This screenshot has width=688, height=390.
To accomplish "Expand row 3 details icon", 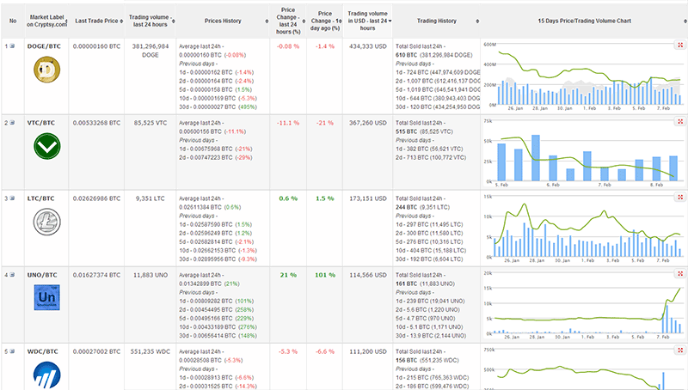I will (12, 198).
